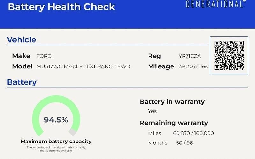Click the 94.5% capacity value
255x159 pixels.
tap(56, 120)
